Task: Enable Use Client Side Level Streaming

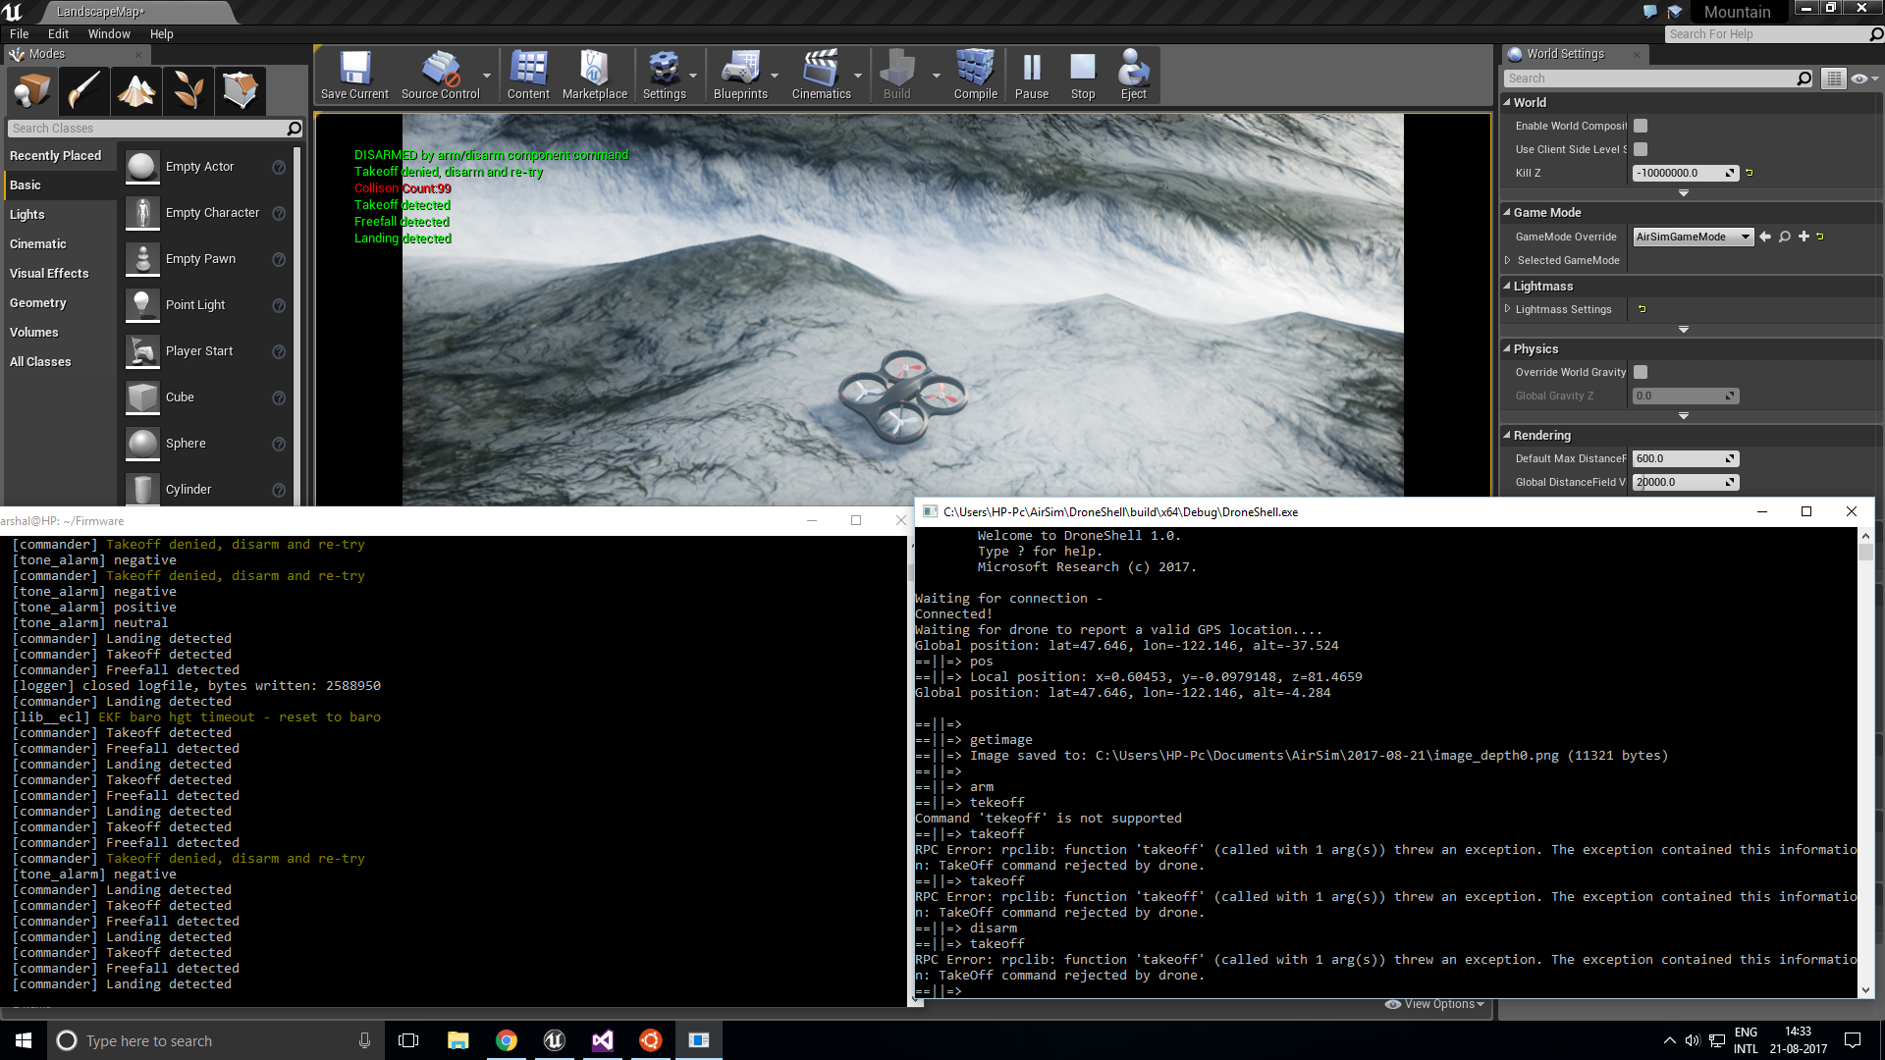Action: click(1640, 149)
